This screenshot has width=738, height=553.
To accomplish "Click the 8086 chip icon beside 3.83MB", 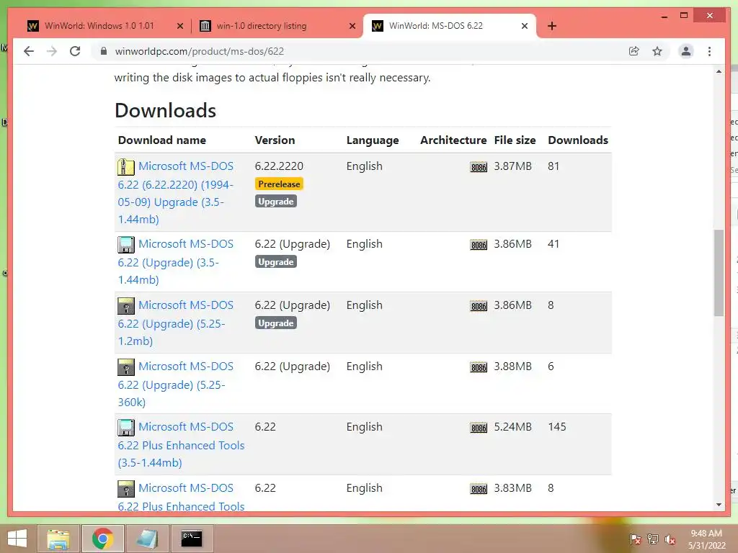I will [479, 489].
